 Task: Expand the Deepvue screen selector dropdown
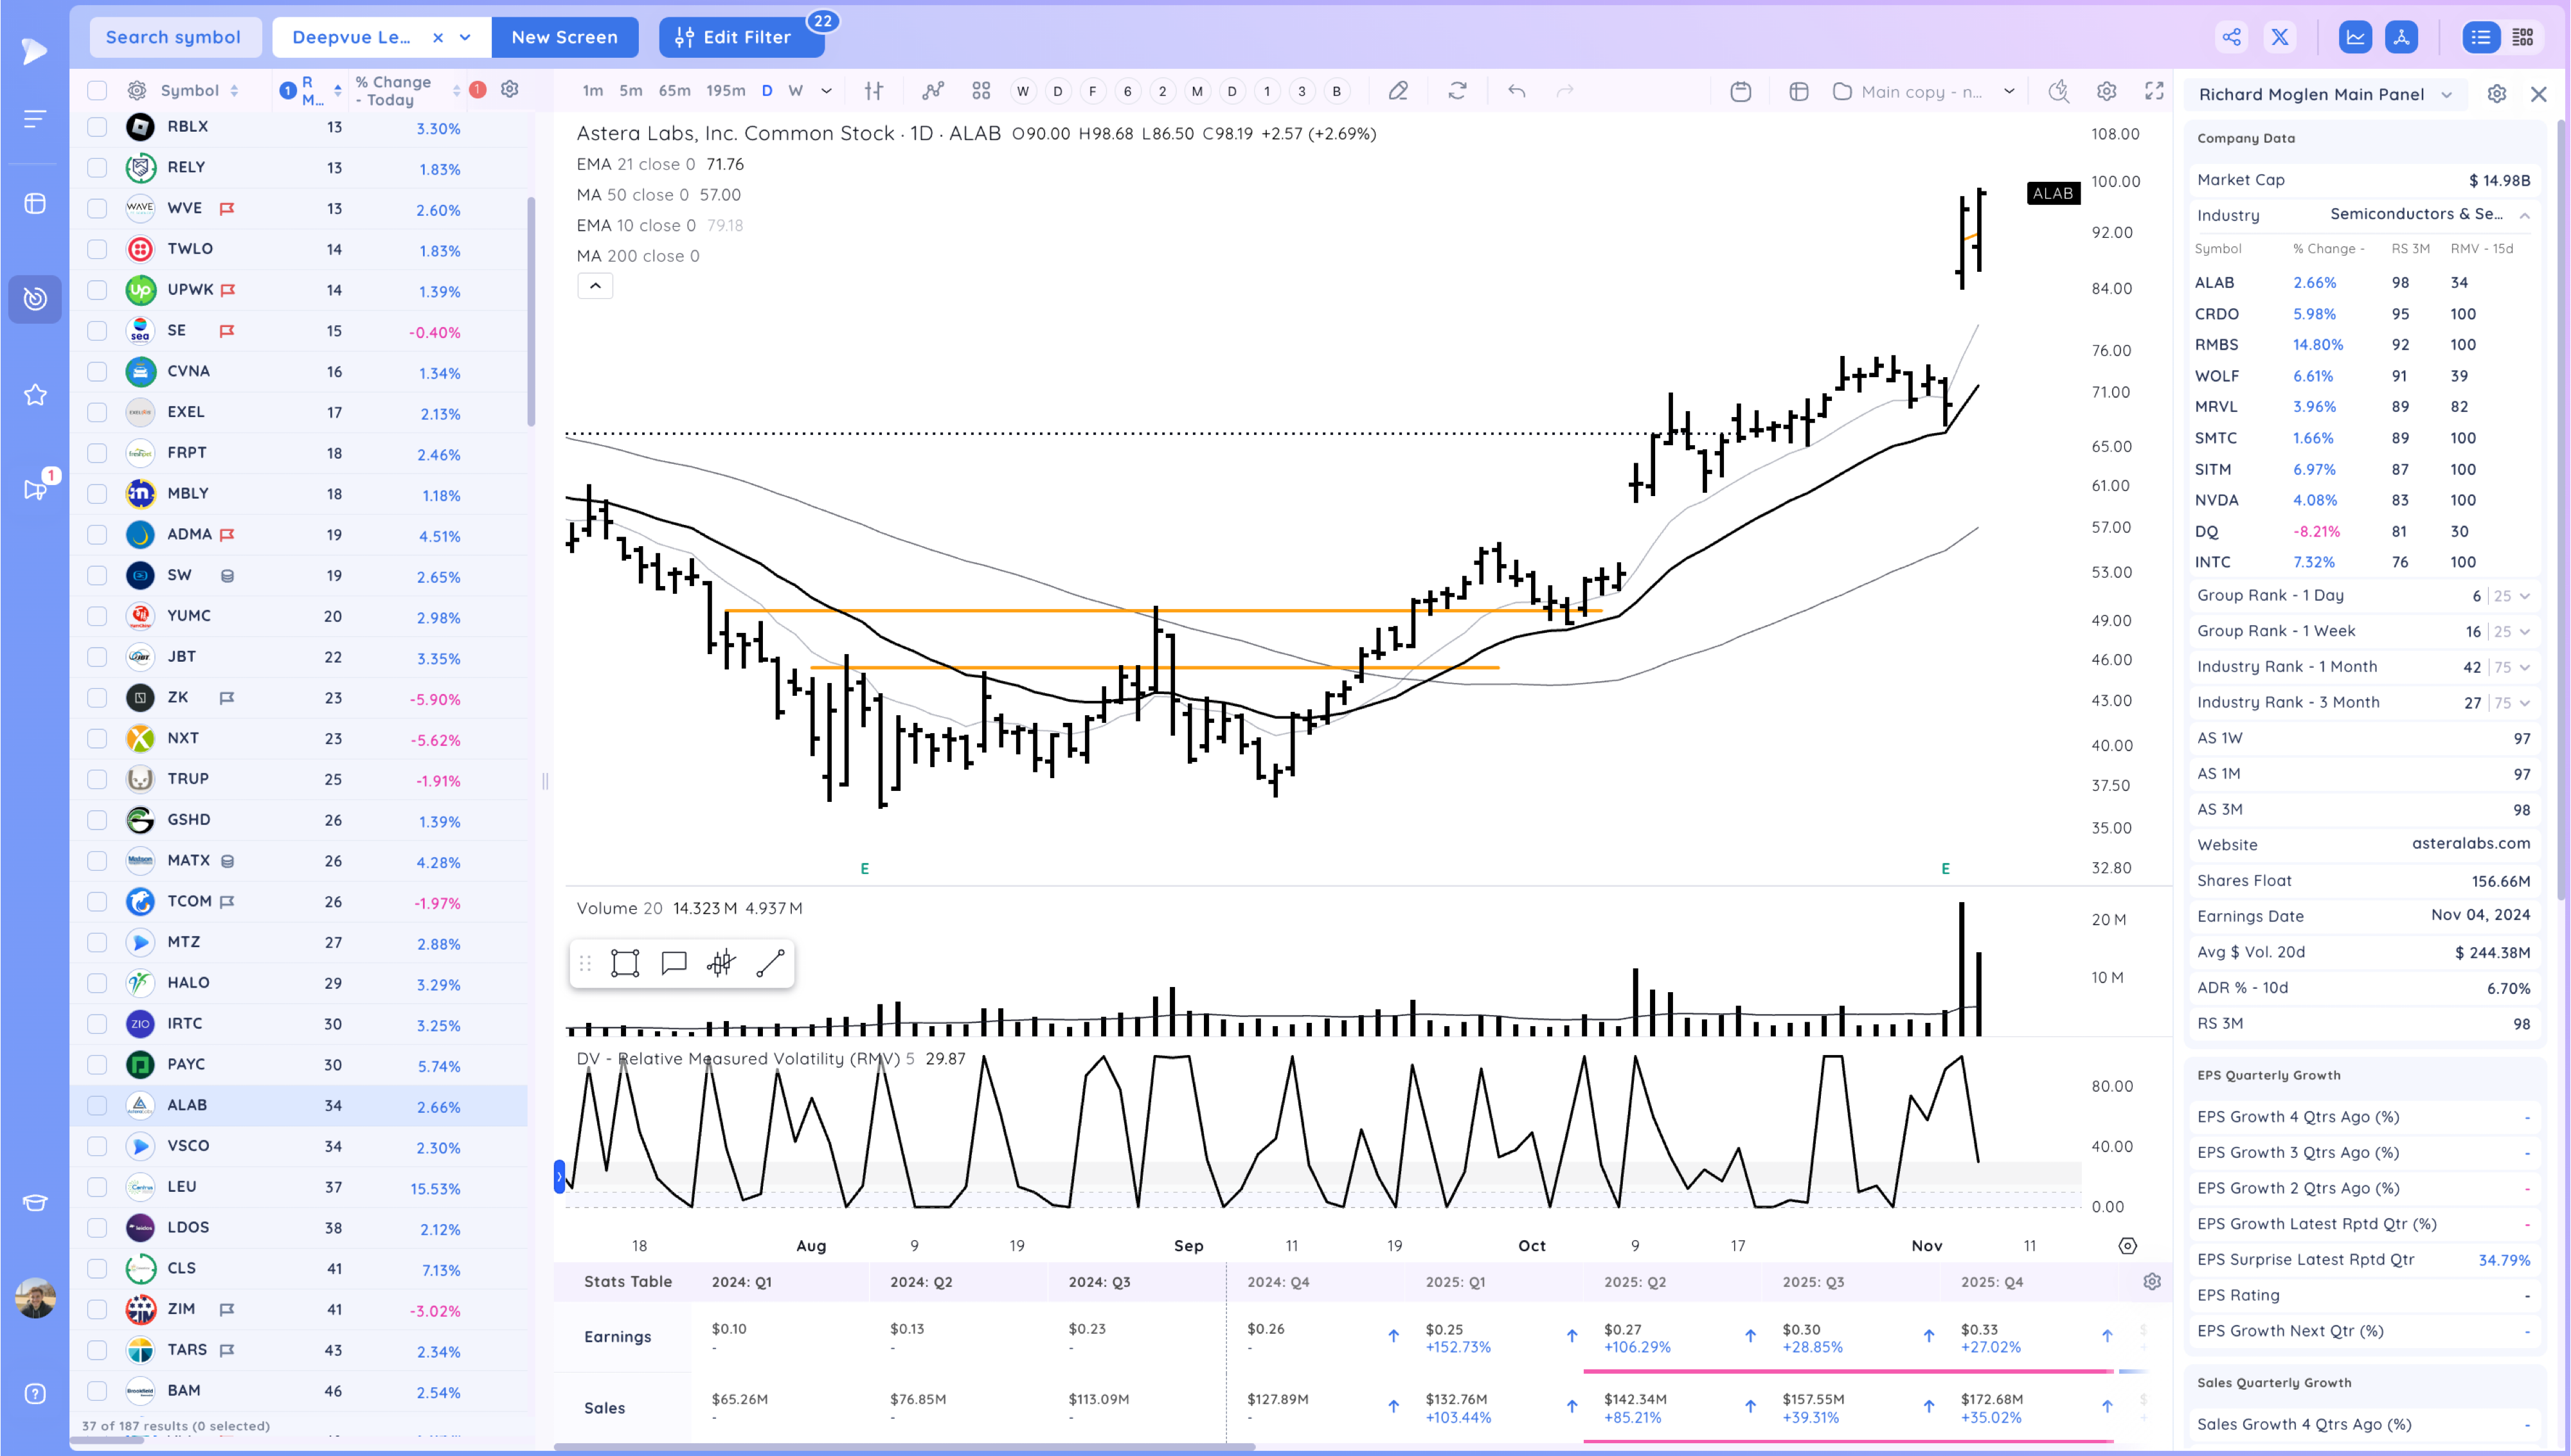tap(465, 37)
